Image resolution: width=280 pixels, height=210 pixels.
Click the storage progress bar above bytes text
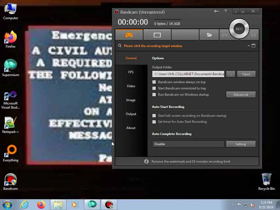coord(168,19)
